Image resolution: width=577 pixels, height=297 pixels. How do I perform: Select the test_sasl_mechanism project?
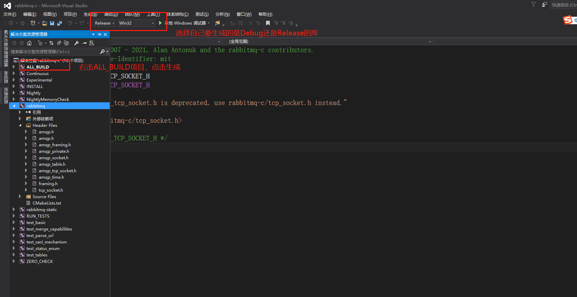[47, 242]
